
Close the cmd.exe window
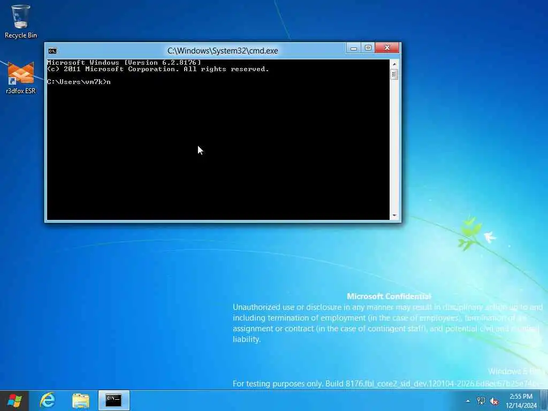[x=387, y=48]
